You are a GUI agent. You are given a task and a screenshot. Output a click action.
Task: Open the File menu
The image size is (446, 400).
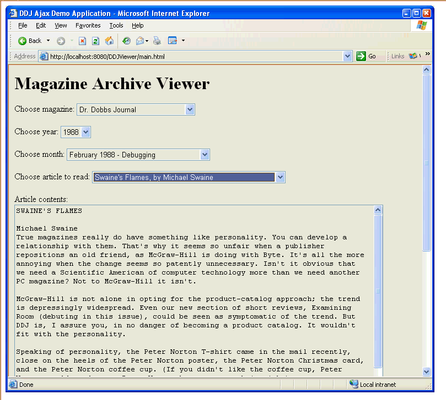coord(23,25)
